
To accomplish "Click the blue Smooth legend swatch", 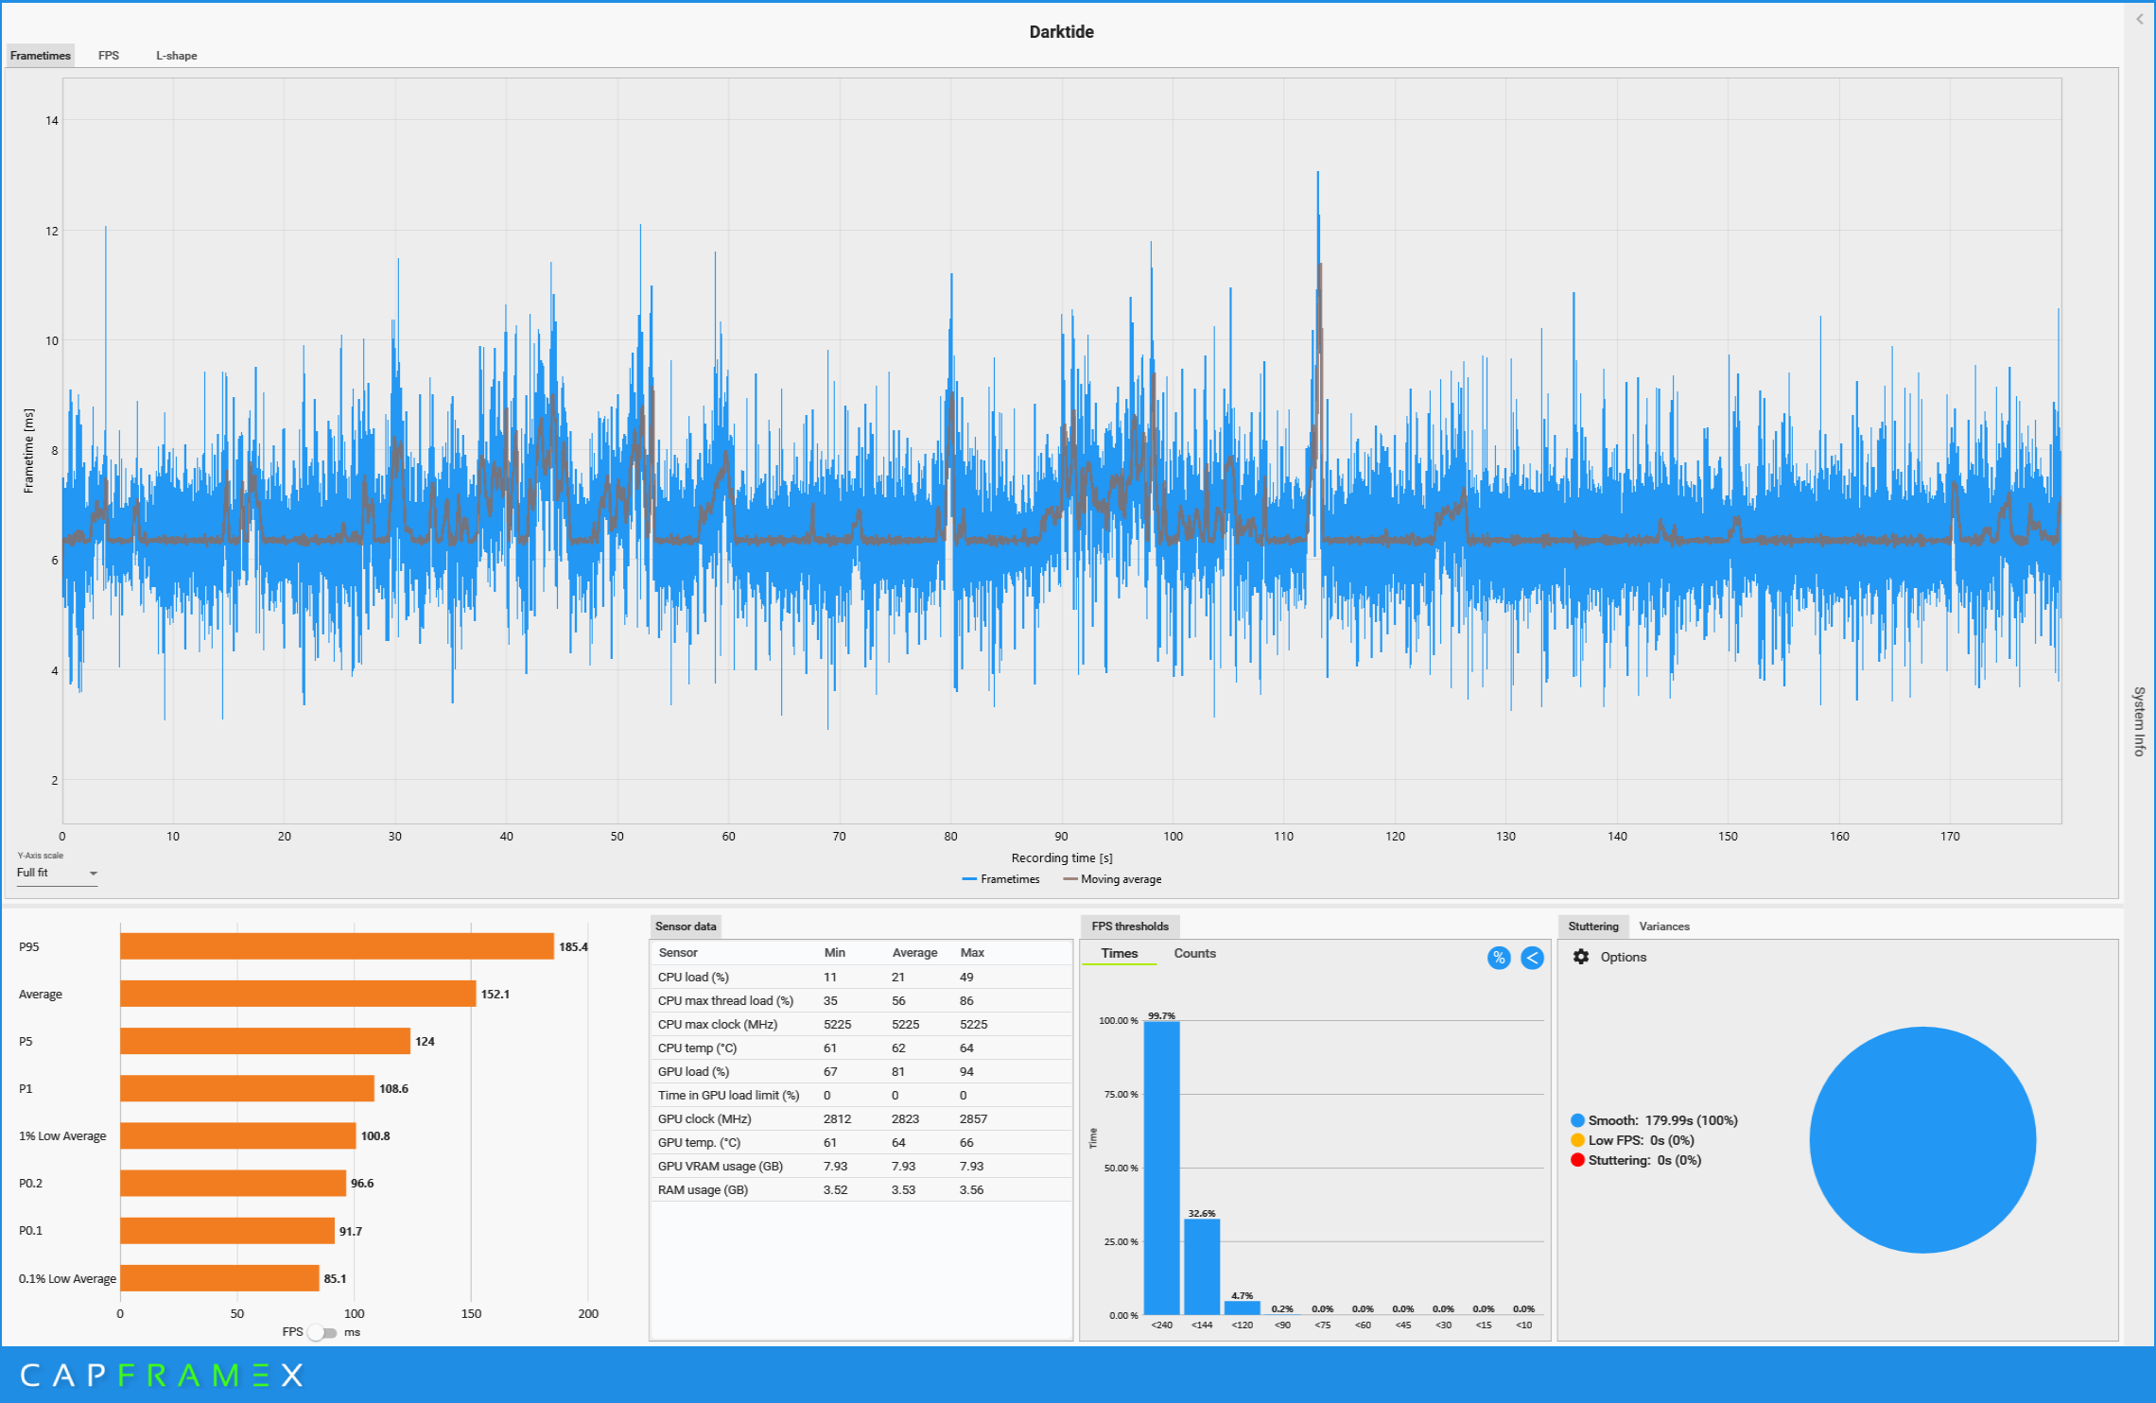I will pyautogui.click(x=1577, y=1120).
